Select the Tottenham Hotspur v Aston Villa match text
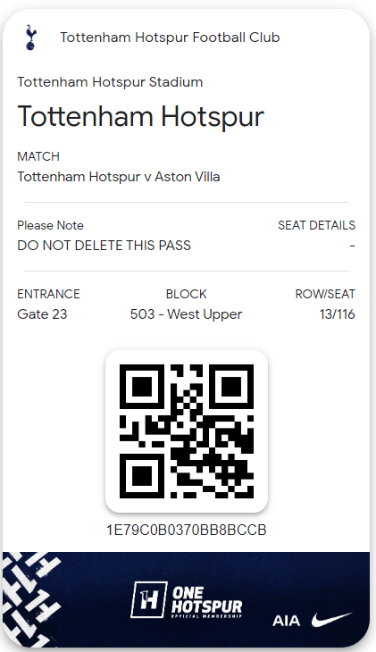The image size is (376, 652). coord(119,177)
